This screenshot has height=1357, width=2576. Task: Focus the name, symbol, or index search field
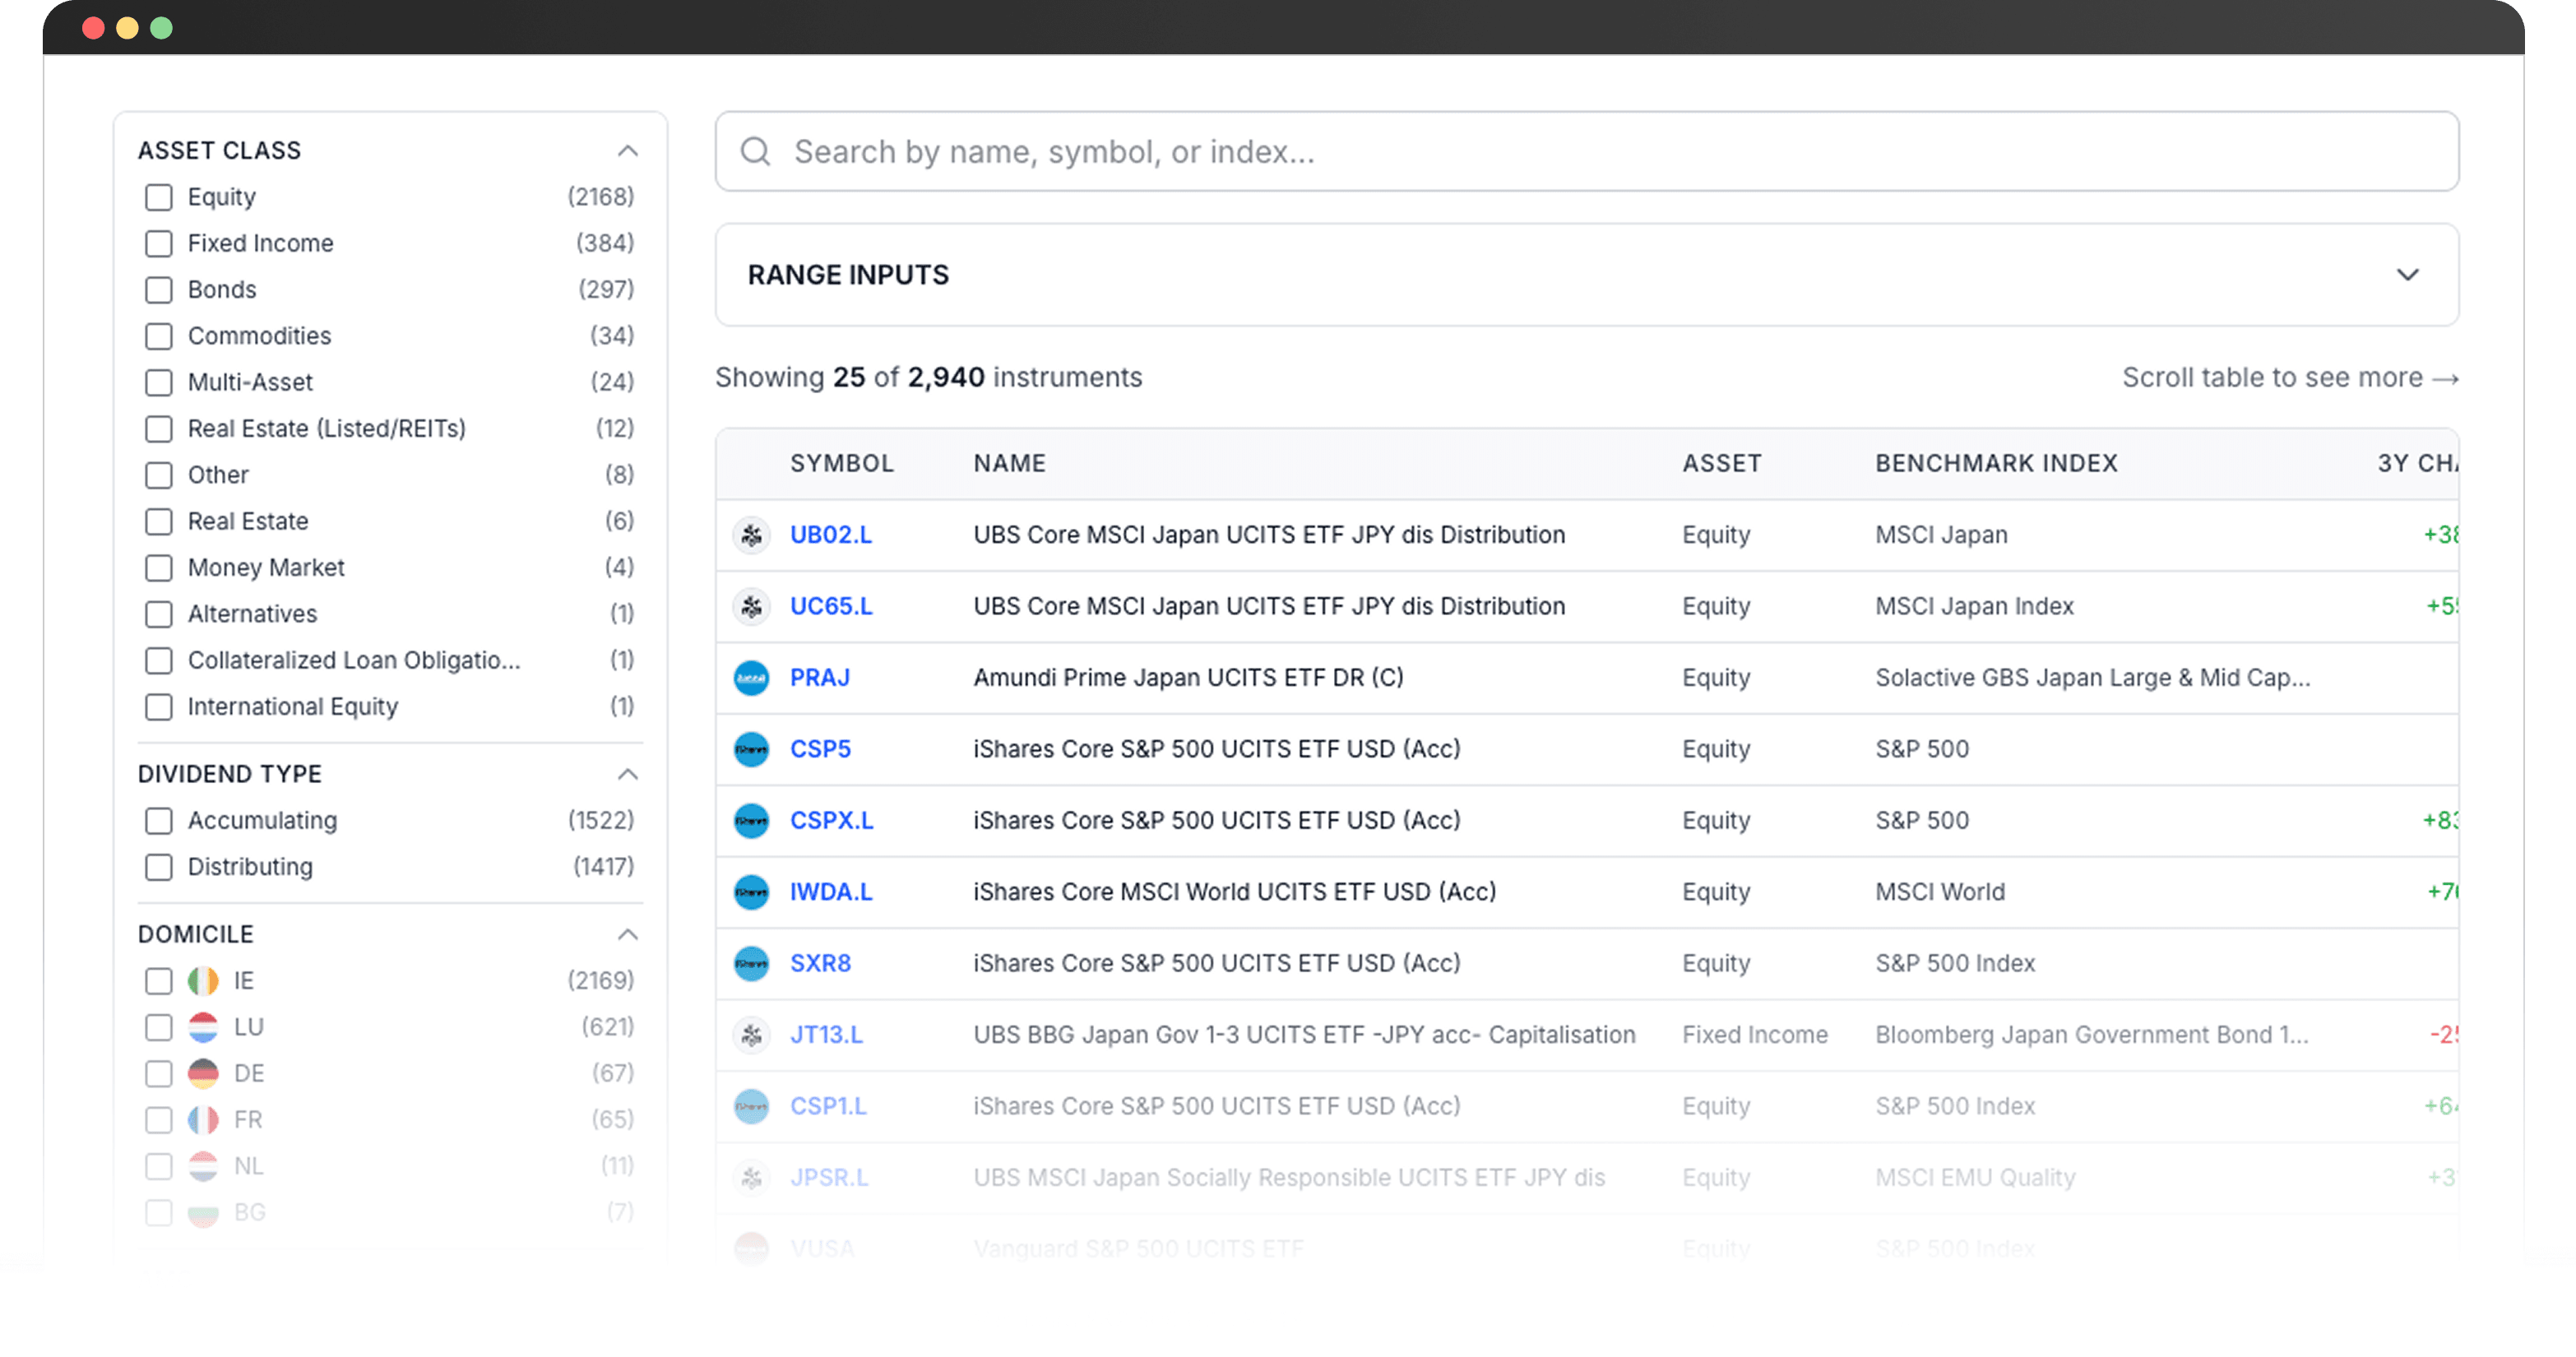[1587, 151]
